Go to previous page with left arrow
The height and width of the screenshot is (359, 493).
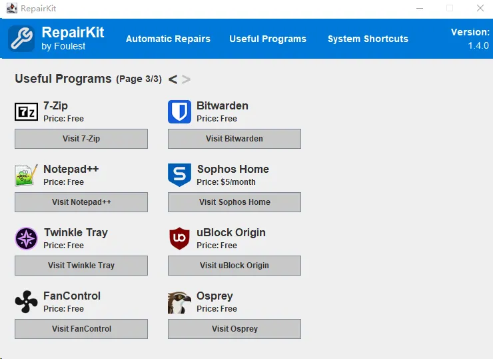(173, 79)
